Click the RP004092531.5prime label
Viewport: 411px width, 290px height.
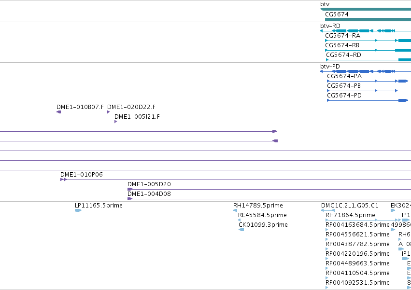click(357, 283)
